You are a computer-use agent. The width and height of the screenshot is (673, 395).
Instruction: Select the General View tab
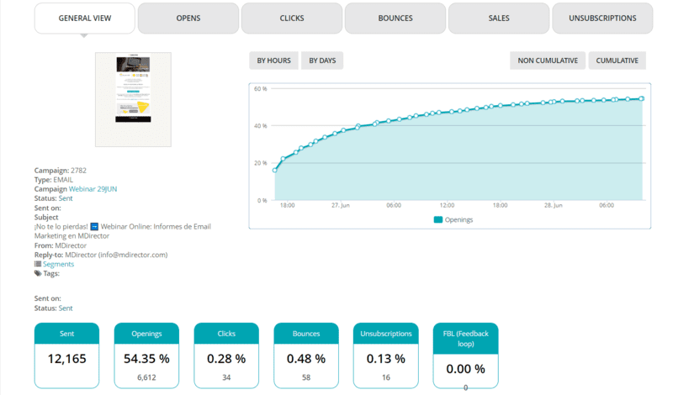click(84, 18)
